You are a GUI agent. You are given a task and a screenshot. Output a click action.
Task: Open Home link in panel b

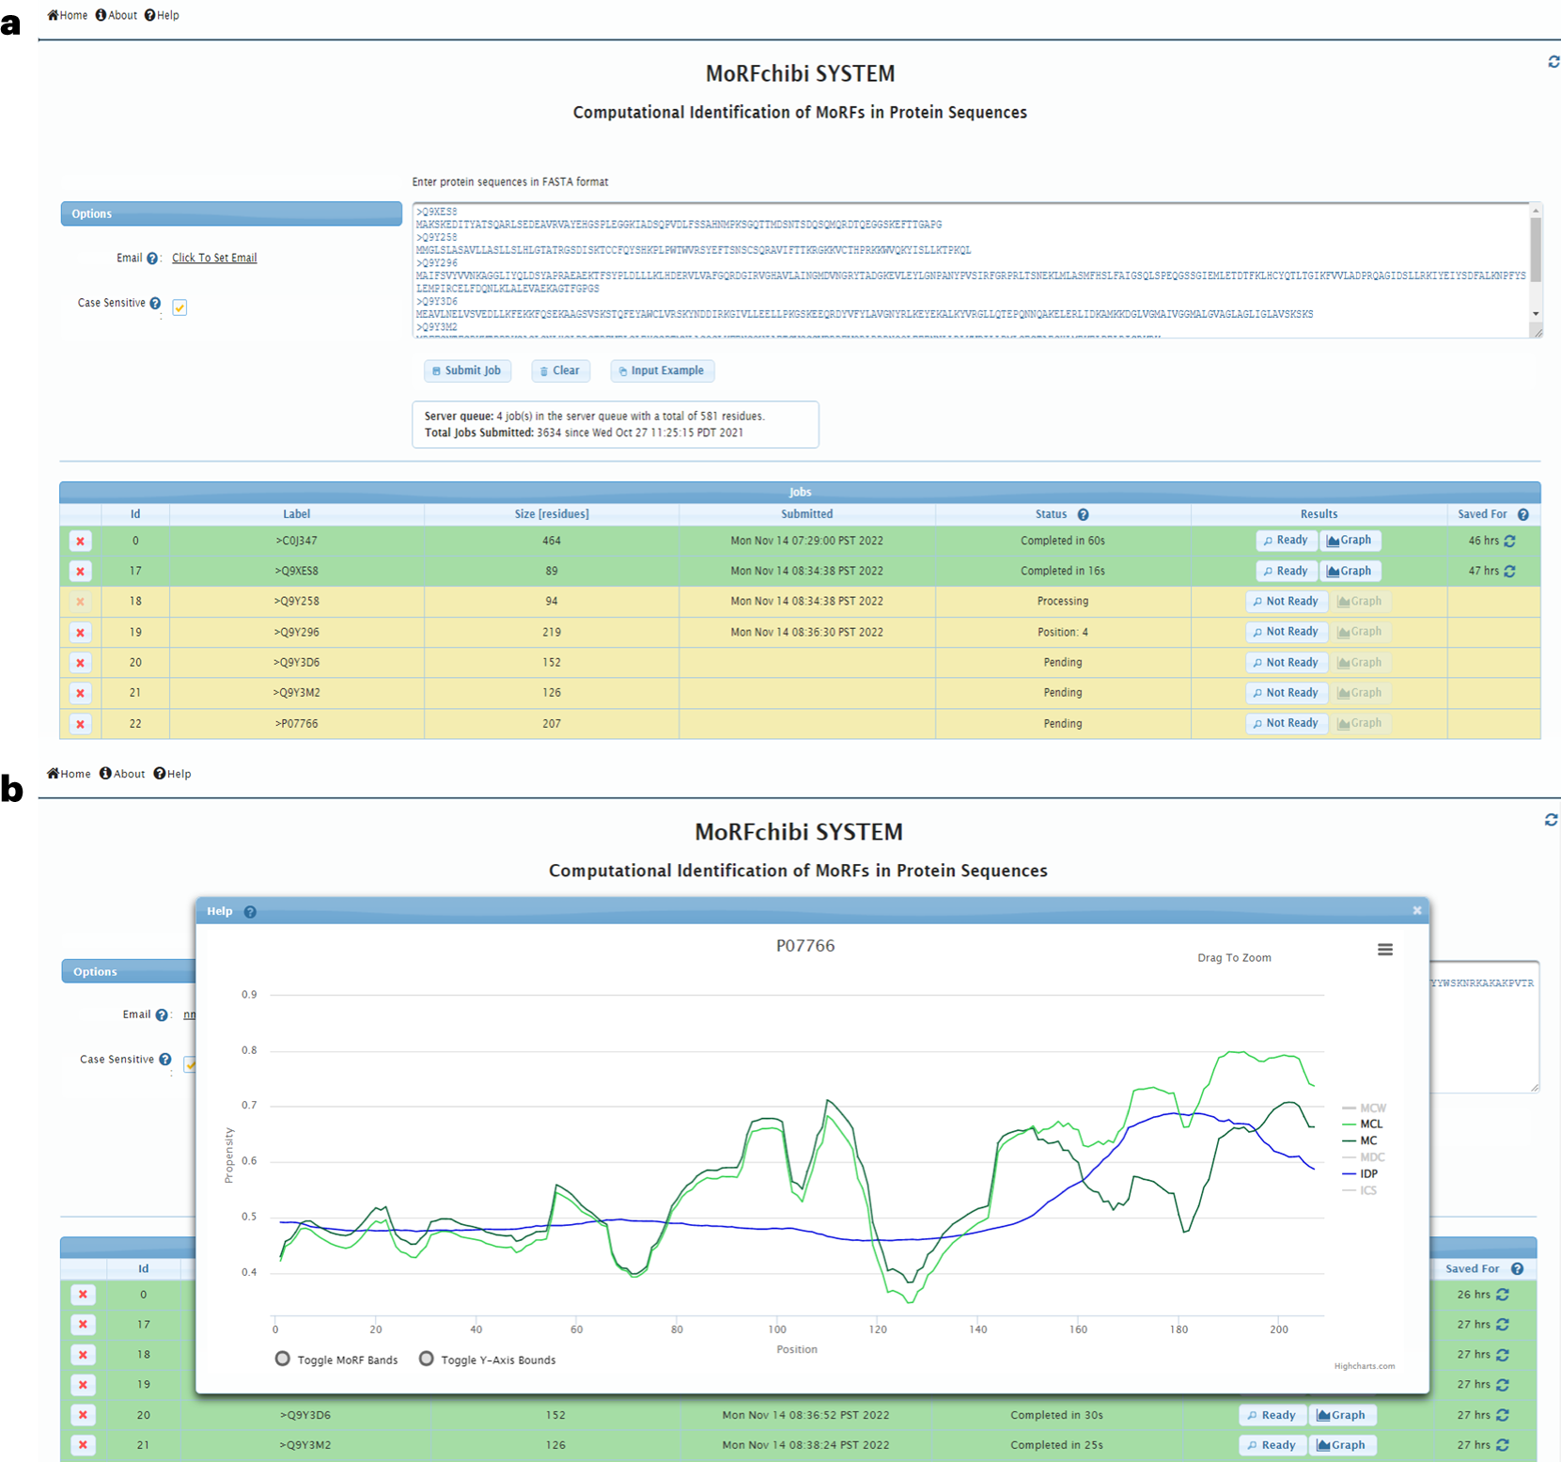click(69, 774)
